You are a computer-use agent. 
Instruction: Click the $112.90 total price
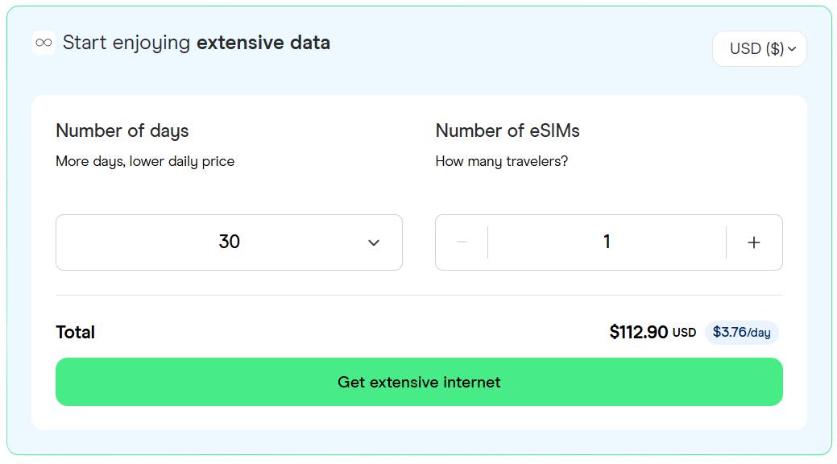(x=639, y=332)
